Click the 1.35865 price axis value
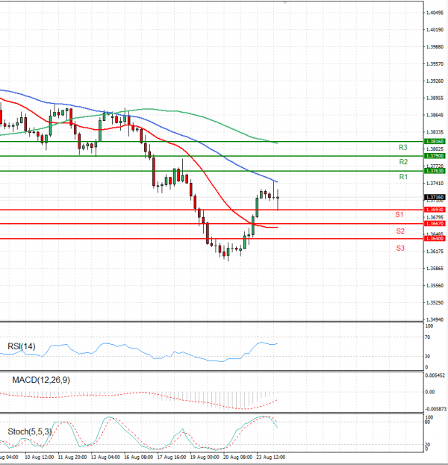Screen dimensions: 448x465 (435, 269)
